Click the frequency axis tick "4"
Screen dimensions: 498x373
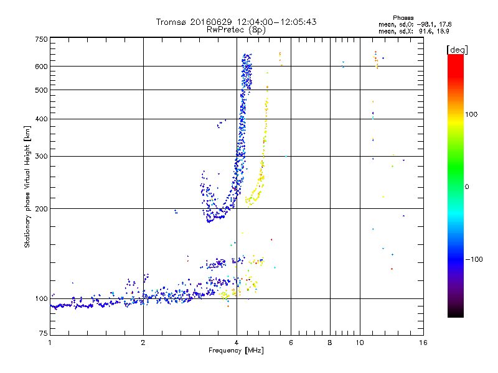pyautogui.click(x=237, y=343)
